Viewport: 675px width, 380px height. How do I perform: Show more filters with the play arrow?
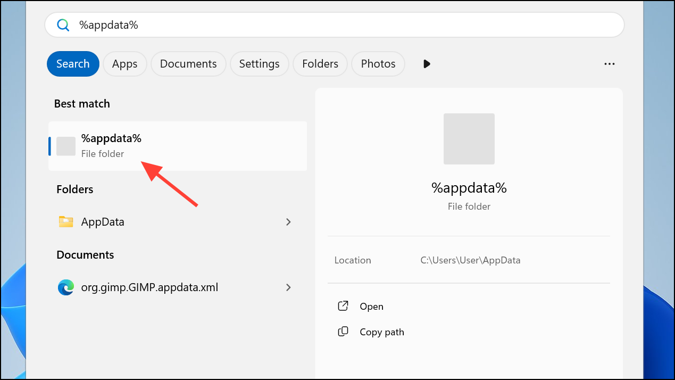click(427, 64)
